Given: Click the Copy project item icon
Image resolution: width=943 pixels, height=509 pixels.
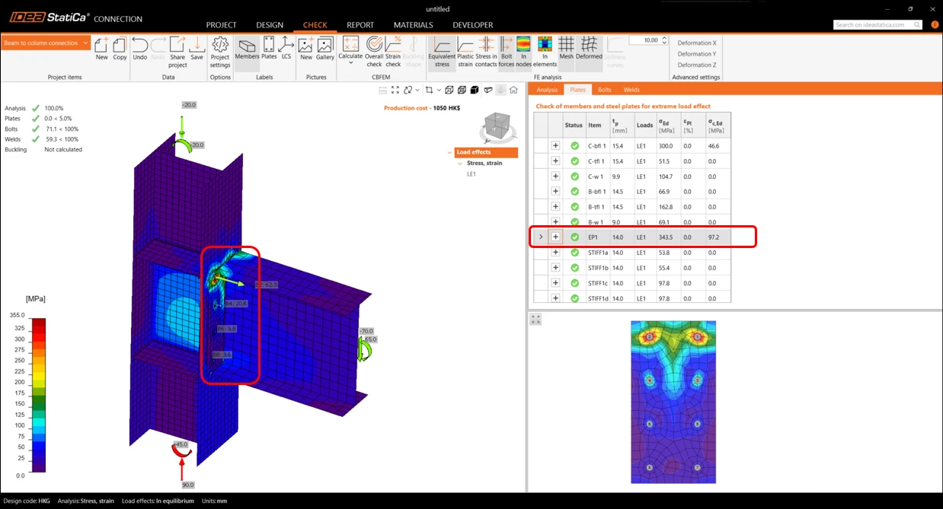Looking at the screenshot, I should 120,48.
